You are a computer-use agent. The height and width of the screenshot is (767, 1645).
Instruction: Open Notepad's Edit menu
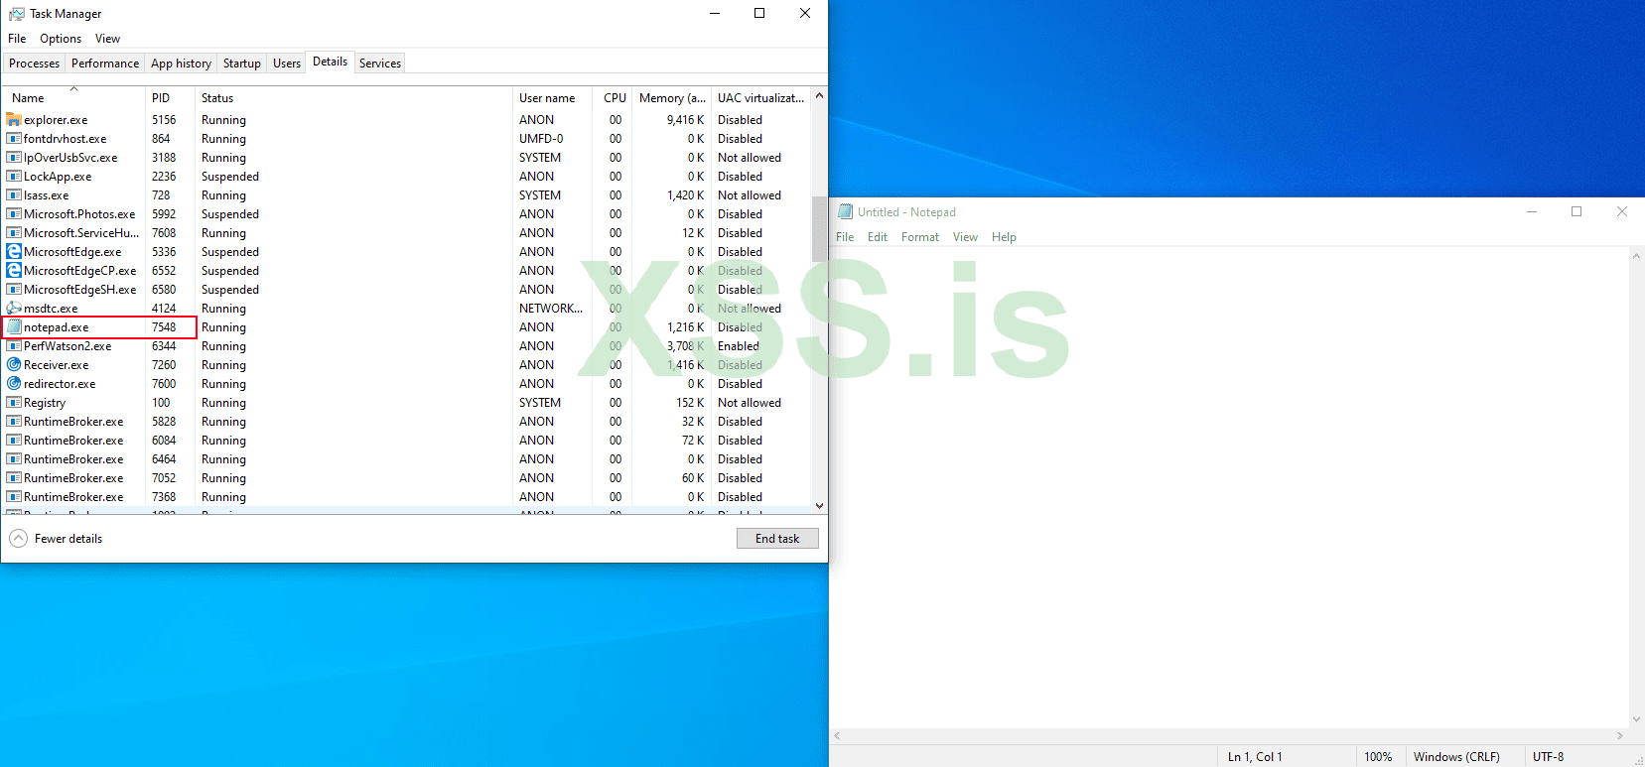pos(878,237)
